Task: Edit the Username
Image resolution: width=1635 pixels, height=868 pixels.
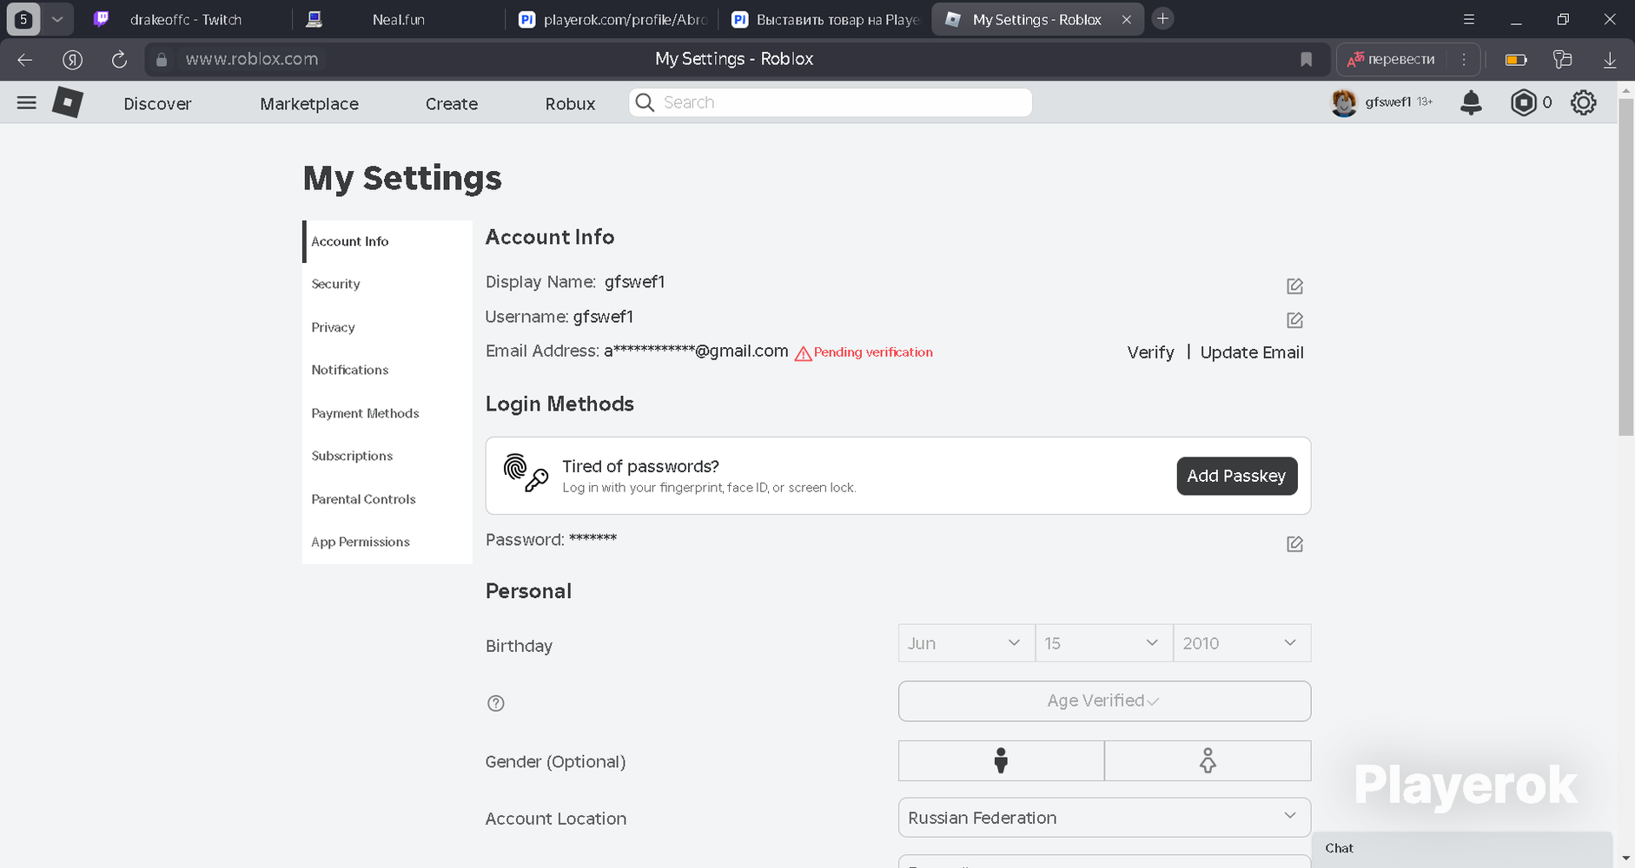Action: (1294, 320)
